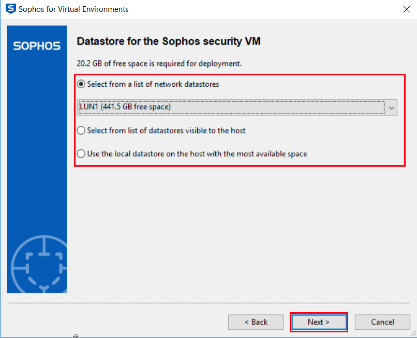Cancel the installation wizard

pyautogui.click(x=382, y=322)
